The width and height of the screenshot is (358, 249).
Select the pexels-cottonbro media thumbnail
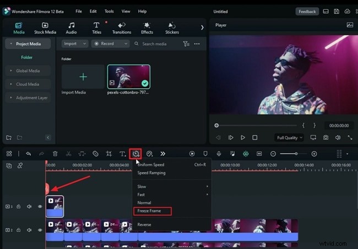128,77
